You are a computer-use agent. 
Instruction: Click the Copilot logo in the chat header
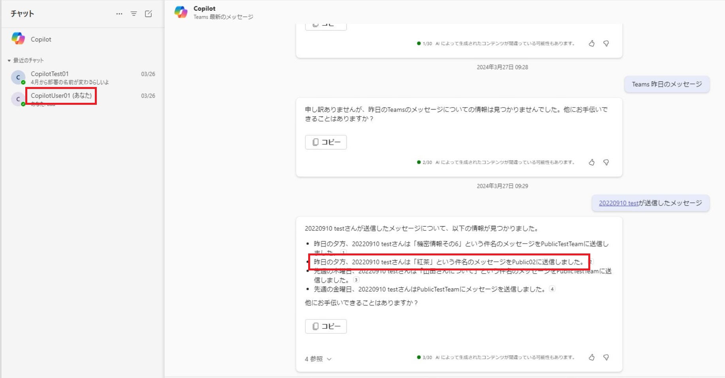coord(181,12)
